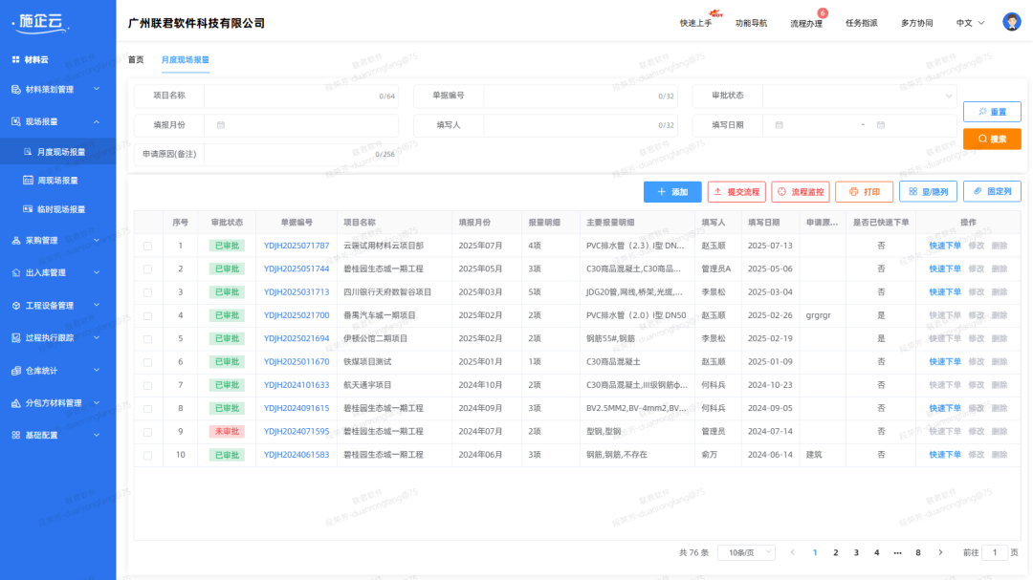Click the 添加 add button

click(672, 191)
